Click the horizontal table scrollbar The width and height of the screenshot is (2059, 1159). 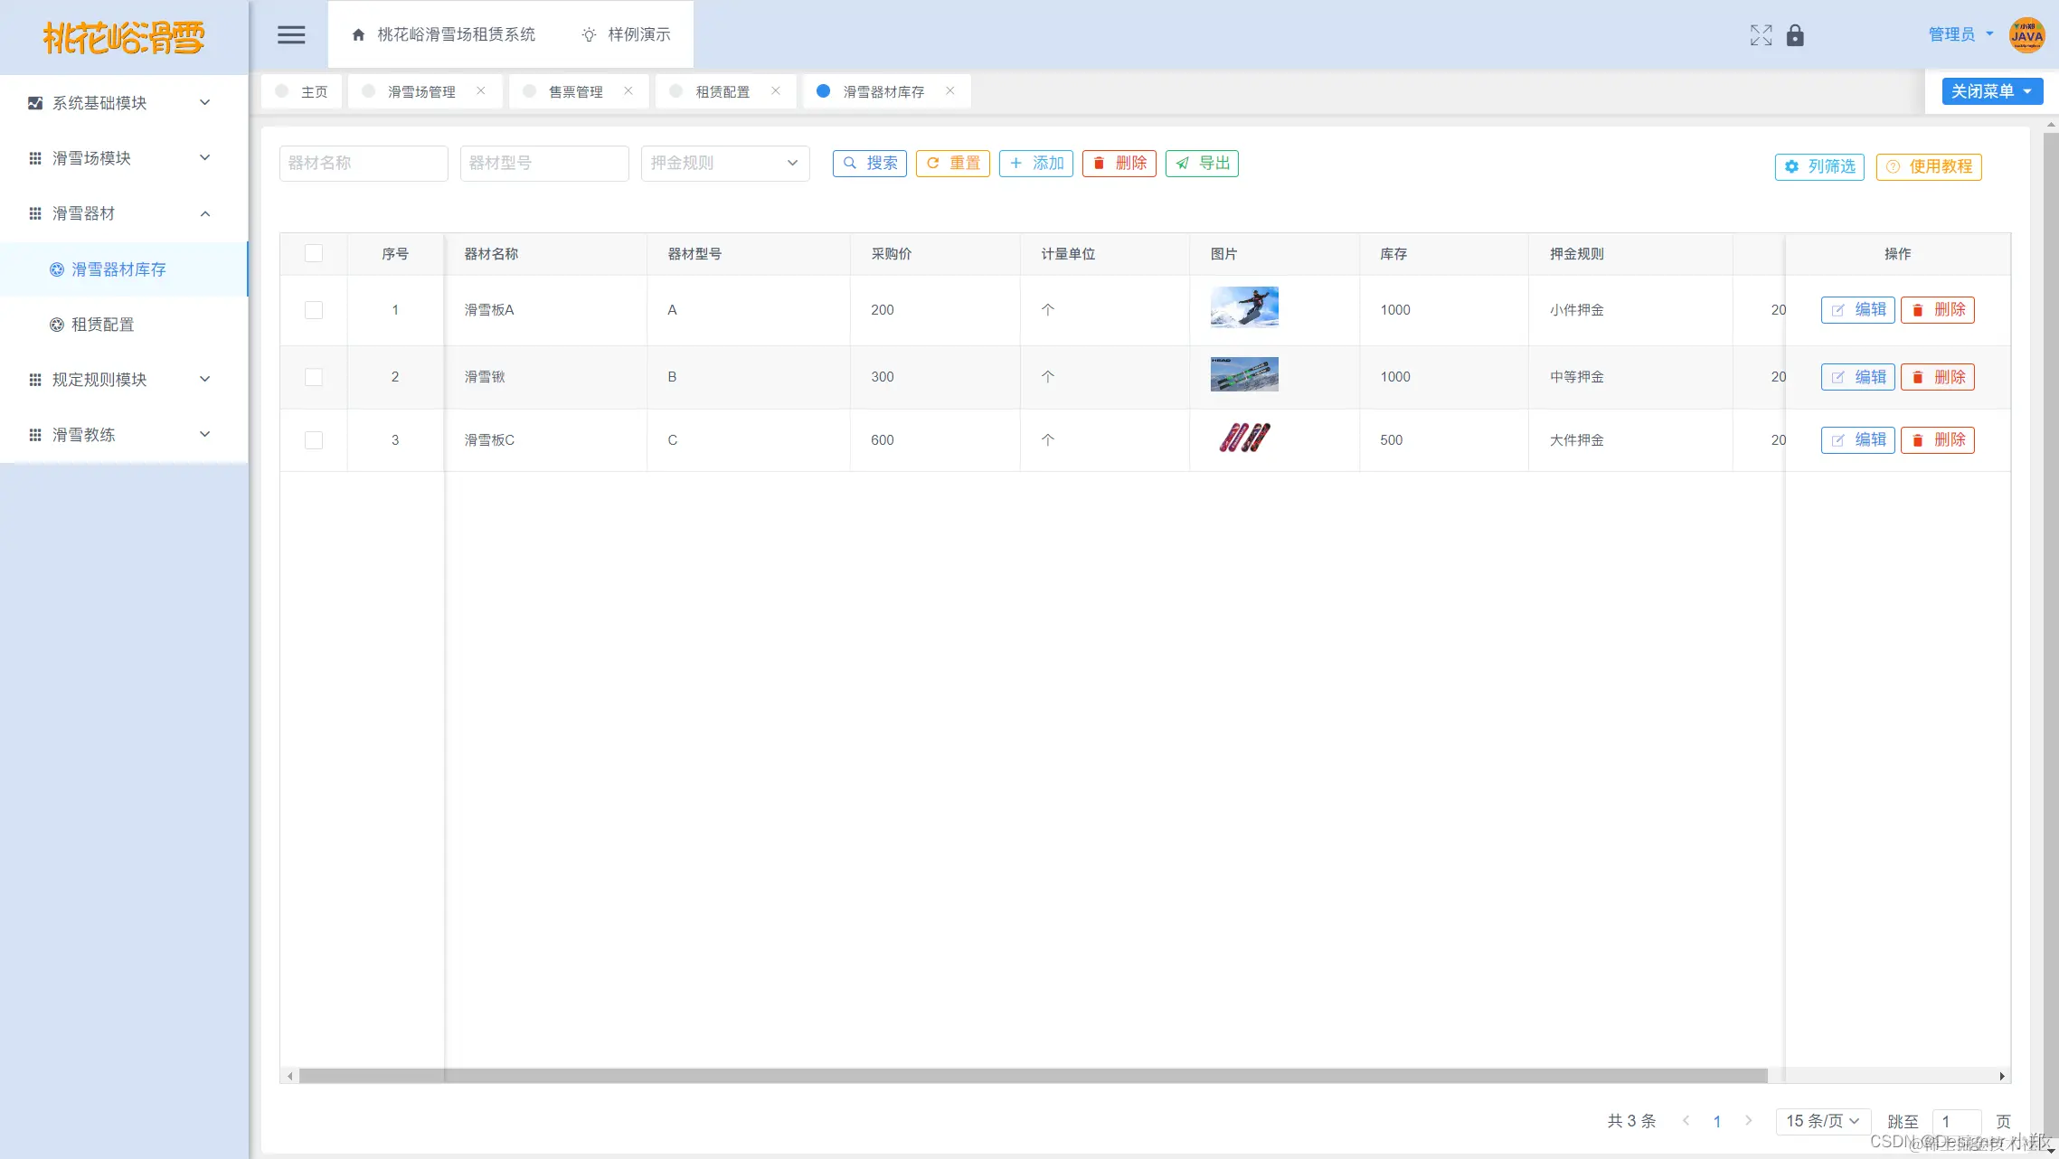click(x=1033, y=1076)
